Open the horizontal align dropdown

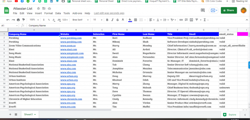152,20
